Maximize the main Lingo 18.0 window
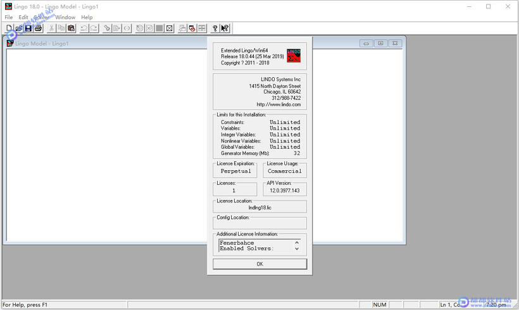The width and height of the screenshot is (519, 310). click(488, 6)
